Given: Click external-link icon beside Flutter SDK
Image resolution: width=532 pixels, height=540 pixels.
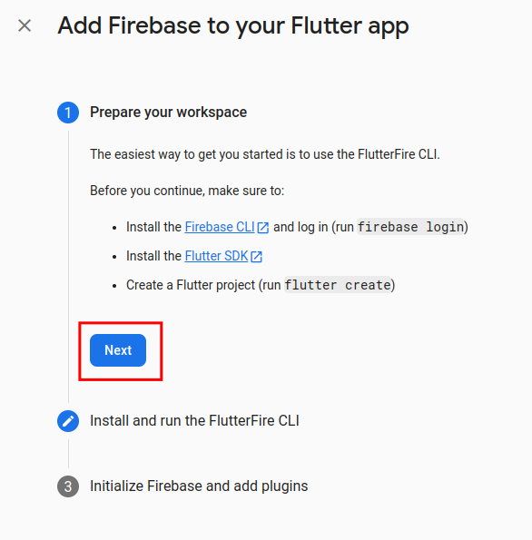Looking at the screenshot, I should (x=256, y=257).
